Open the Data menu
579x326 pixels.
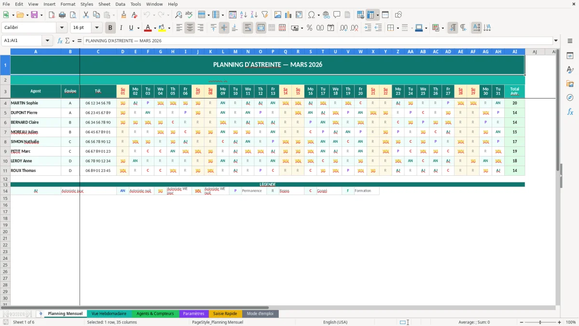pyautogui.click(x=120, y=4)
